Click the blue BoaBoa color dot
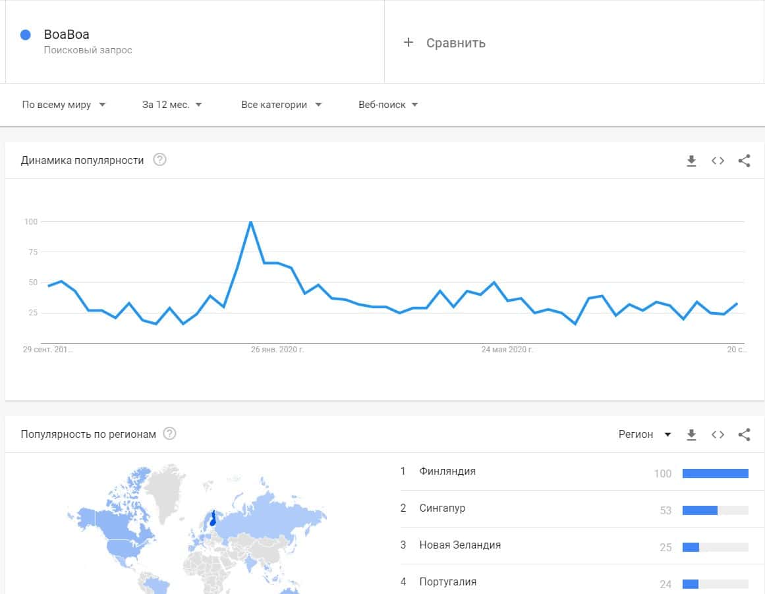 click(x=26, y=35)
